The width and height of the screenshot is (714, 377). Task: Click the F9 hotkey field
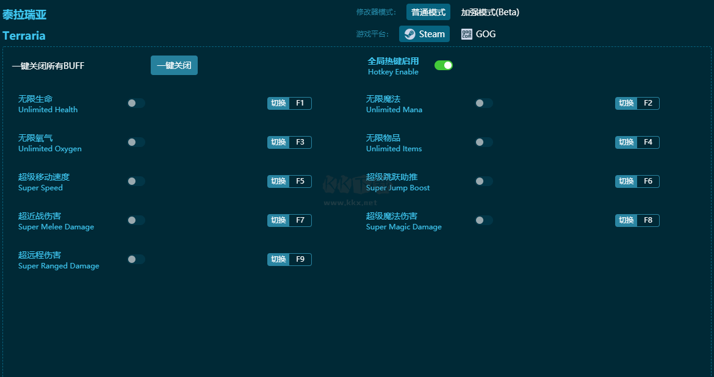point(300,259)
